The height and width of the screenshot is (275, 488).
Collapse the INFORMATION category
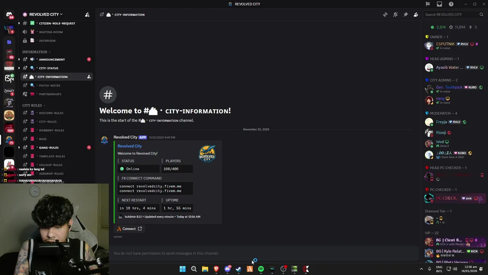pos(36,52)
